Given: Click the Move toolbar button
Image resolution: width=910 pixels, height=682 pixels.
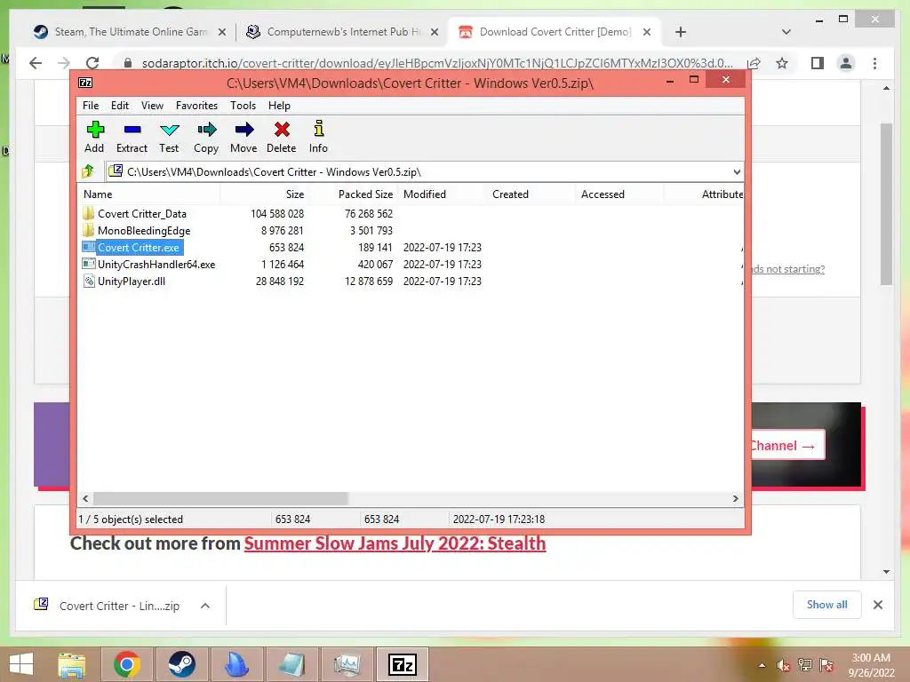Looking at the screenshot, I should 243,138.
